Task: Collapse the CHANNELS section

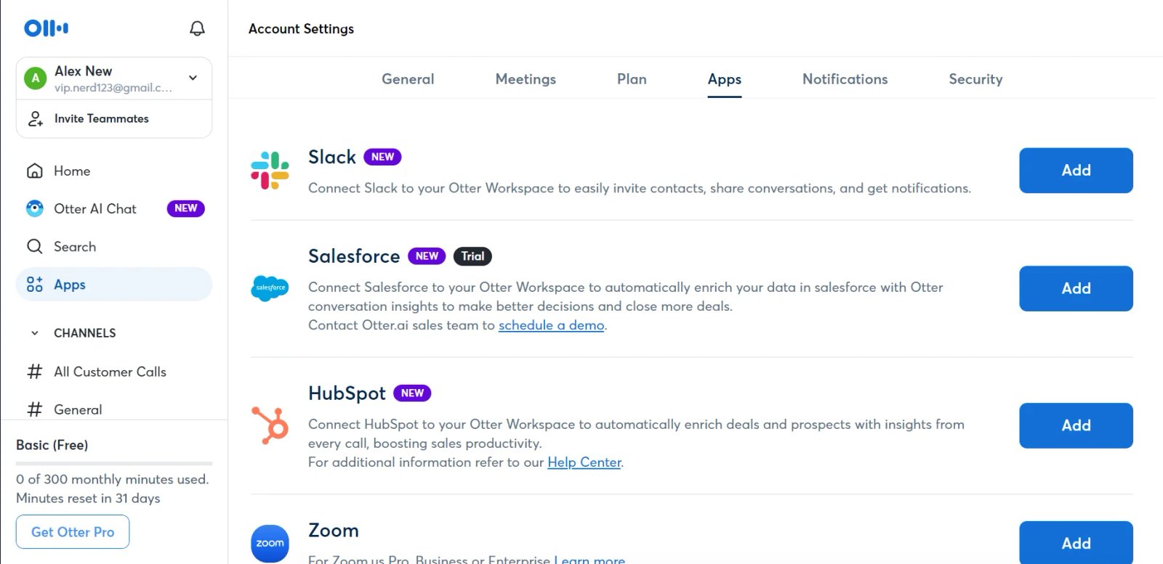Action: click(34, 333)
